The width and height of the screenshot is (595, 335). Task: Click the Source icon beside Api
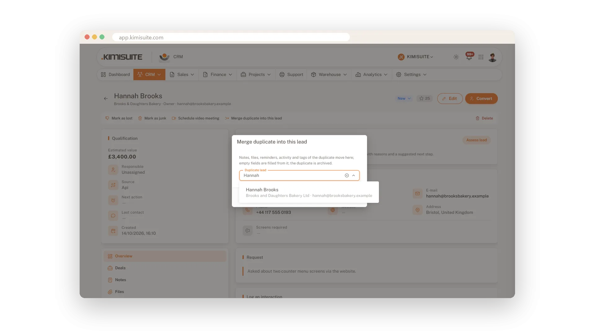113,185
